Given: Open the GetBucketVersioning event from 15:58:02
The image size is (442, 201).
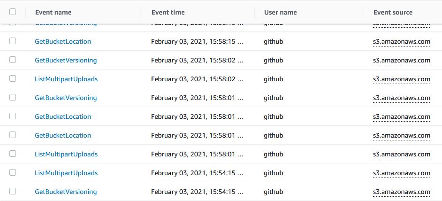Looking at the screenshot, I should (x=66, y=60).
